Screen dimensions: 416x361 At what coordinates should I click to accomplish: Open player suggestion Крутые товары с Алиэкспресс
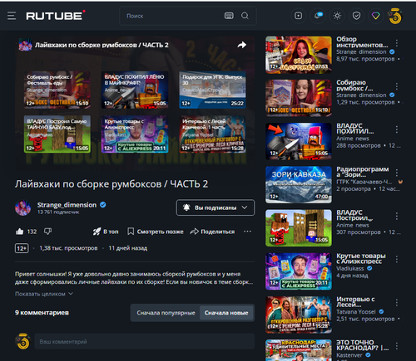(x=135, y=134)
